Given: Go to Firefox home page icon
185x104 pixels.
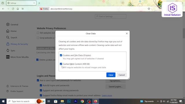Looking at the screenshot, I should [18, 9].
